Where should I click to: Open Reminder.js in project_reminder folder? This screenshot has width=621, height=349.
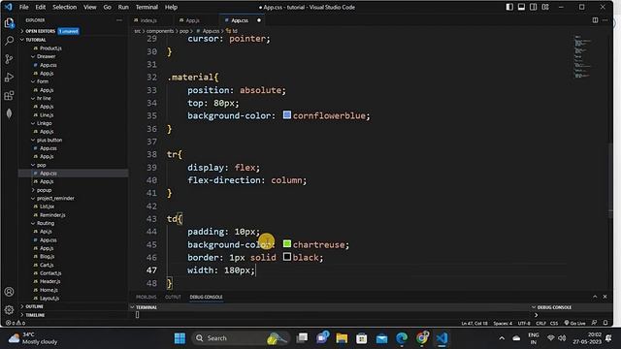(x=52, y=215)
